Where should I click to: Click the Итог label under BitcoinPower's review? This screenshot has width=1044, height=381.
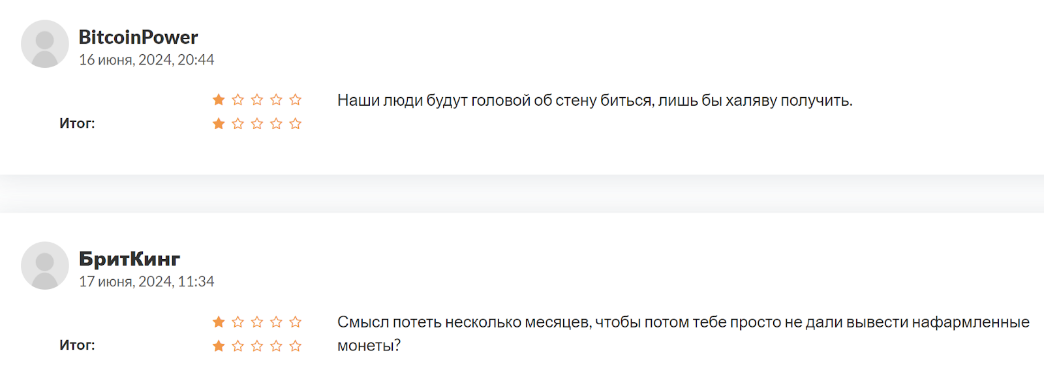(77, 123)
